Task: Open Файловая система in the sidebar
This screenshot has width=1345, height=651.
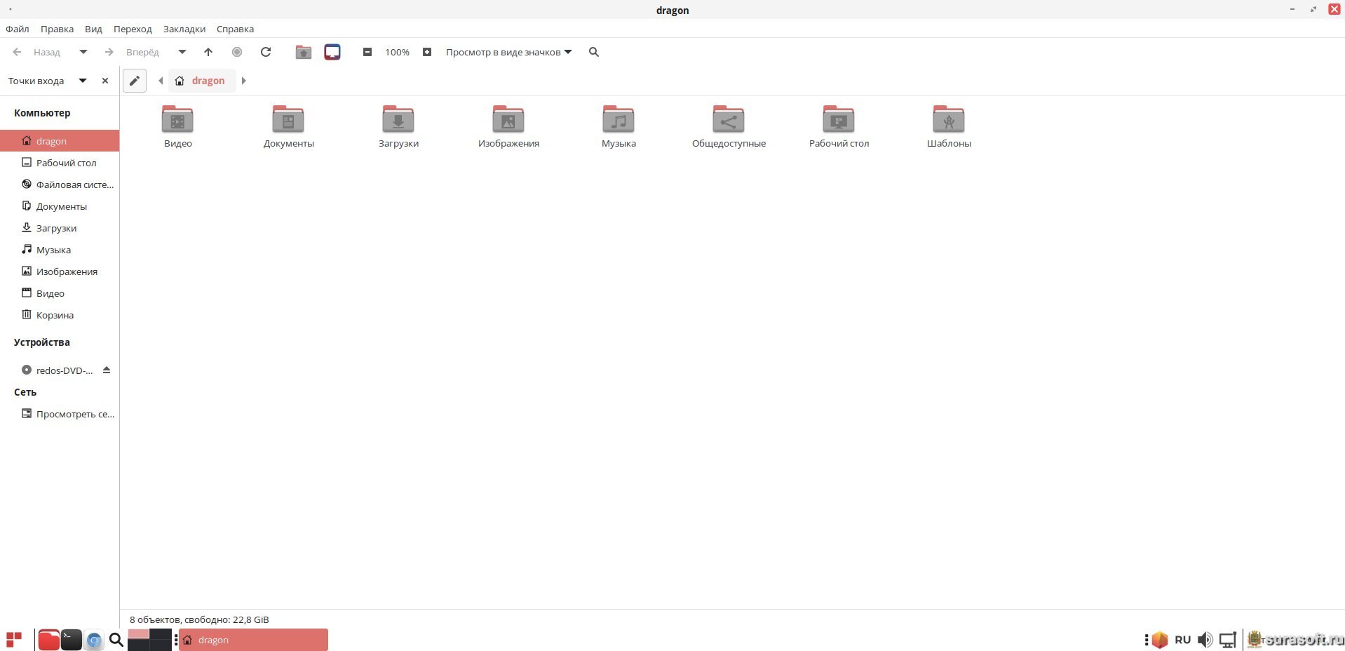Action: tap(60, 184)
